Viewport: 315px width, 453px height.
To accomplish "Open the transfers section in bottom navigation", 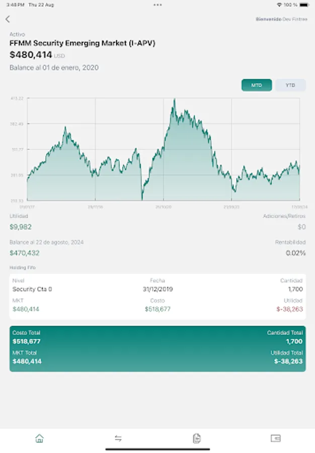I will click(118, 438).
